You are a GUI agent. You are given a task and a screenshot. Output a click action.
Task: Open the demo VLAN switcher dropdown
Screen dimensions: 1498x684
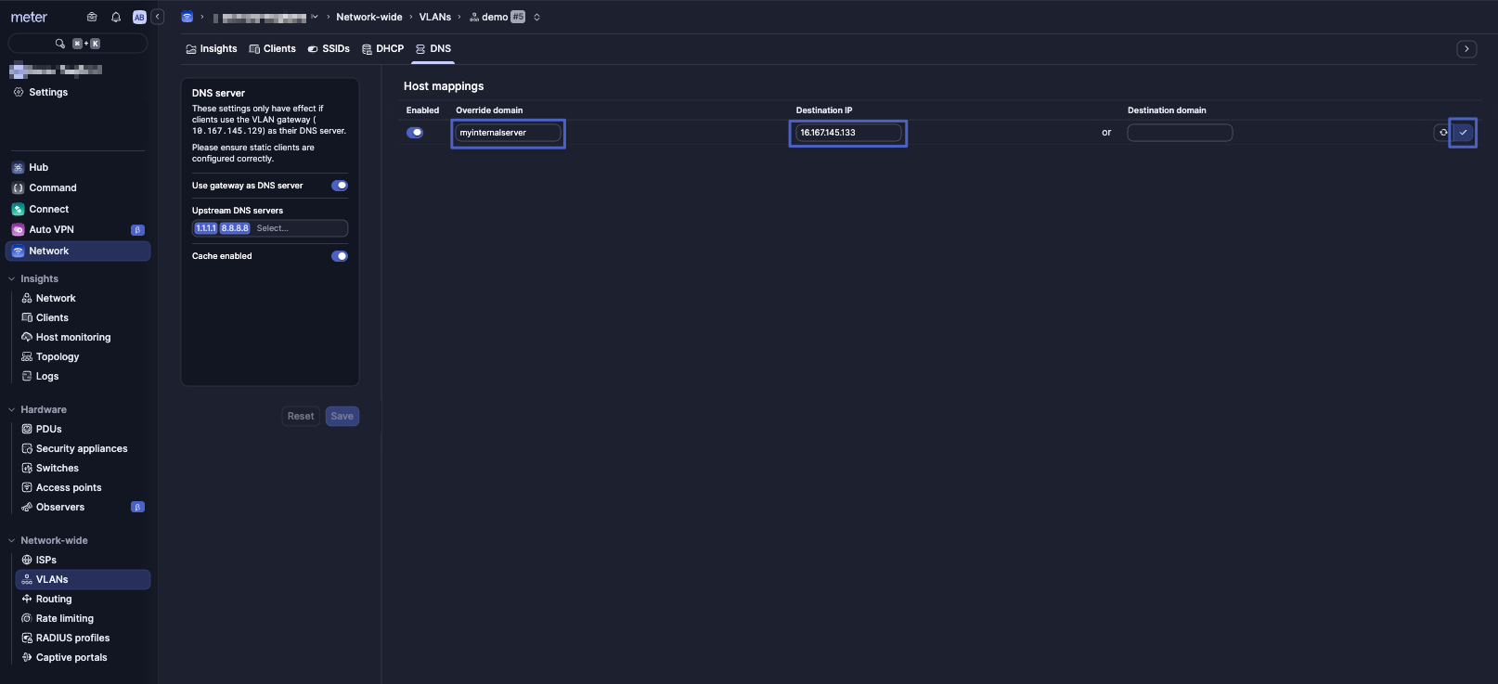(536, 17)
